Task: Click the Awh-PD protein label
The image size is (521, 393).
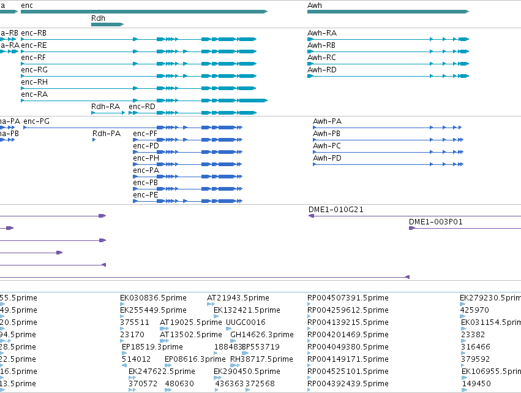Action: pos(328,158)
